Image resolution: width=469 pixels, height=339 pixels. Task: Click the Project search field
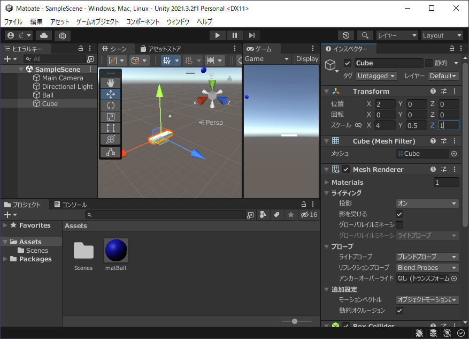[166, 214]
